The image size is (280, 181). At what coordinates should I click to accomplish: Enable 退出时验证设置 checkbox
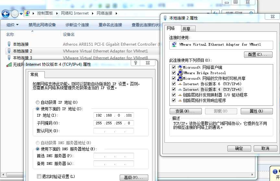(x=39, y=176)
